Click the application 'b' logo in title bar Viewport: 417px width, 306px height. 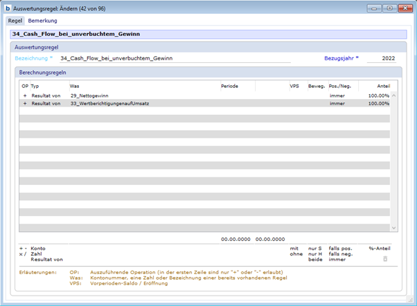[x=8, y=8]
